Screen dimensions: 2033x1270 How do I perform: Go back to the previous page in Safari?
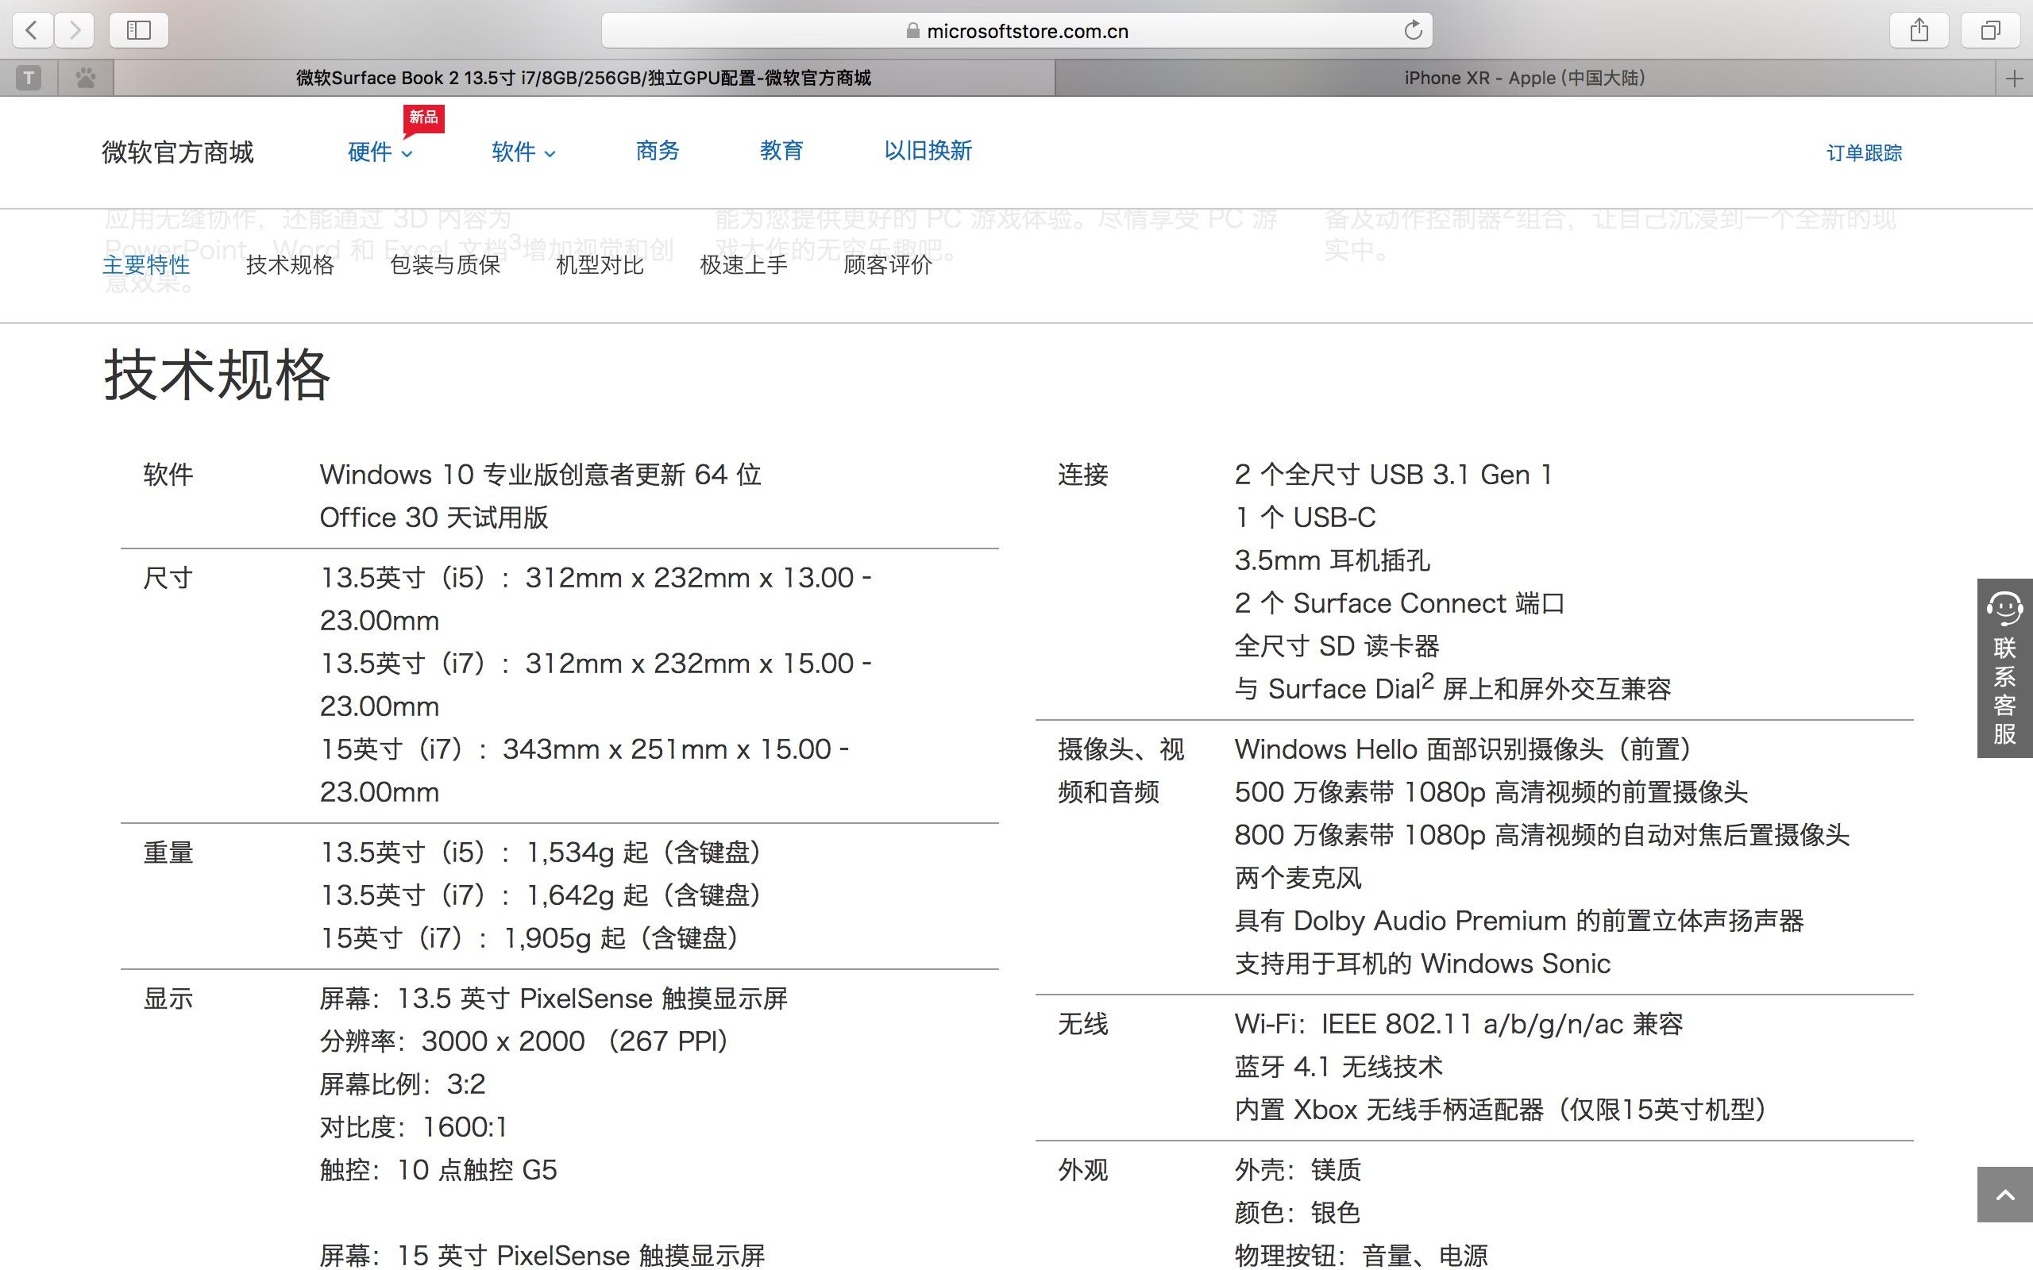(32, 30)
